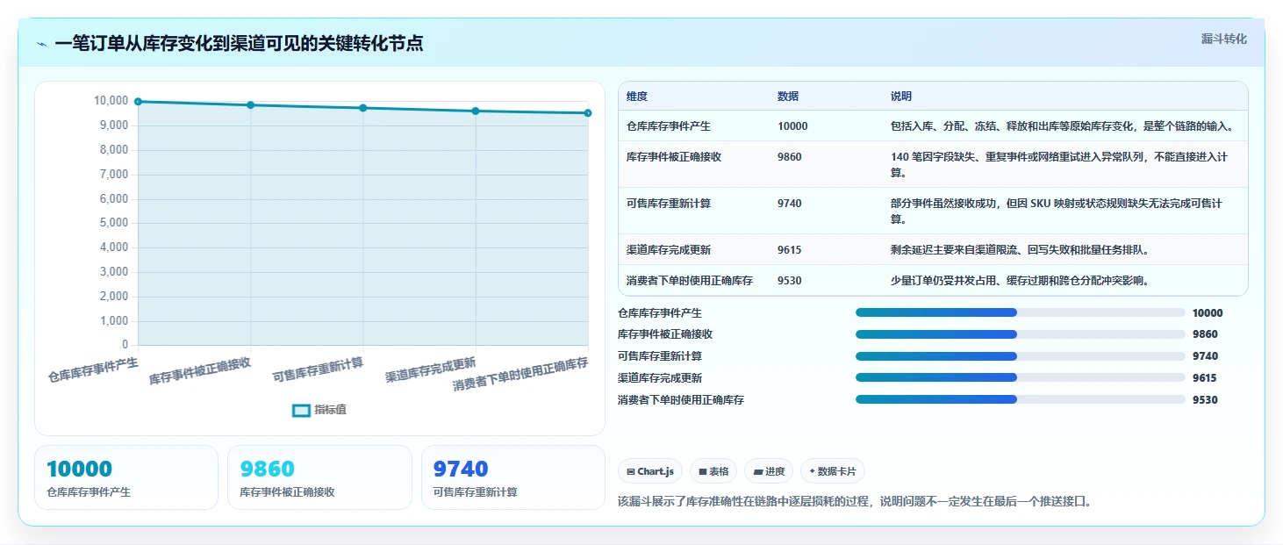This screenshot has height=545, width=1283.
Task: Click the 仓库库存事件产生 progress bar
Action: point(1021,312)
